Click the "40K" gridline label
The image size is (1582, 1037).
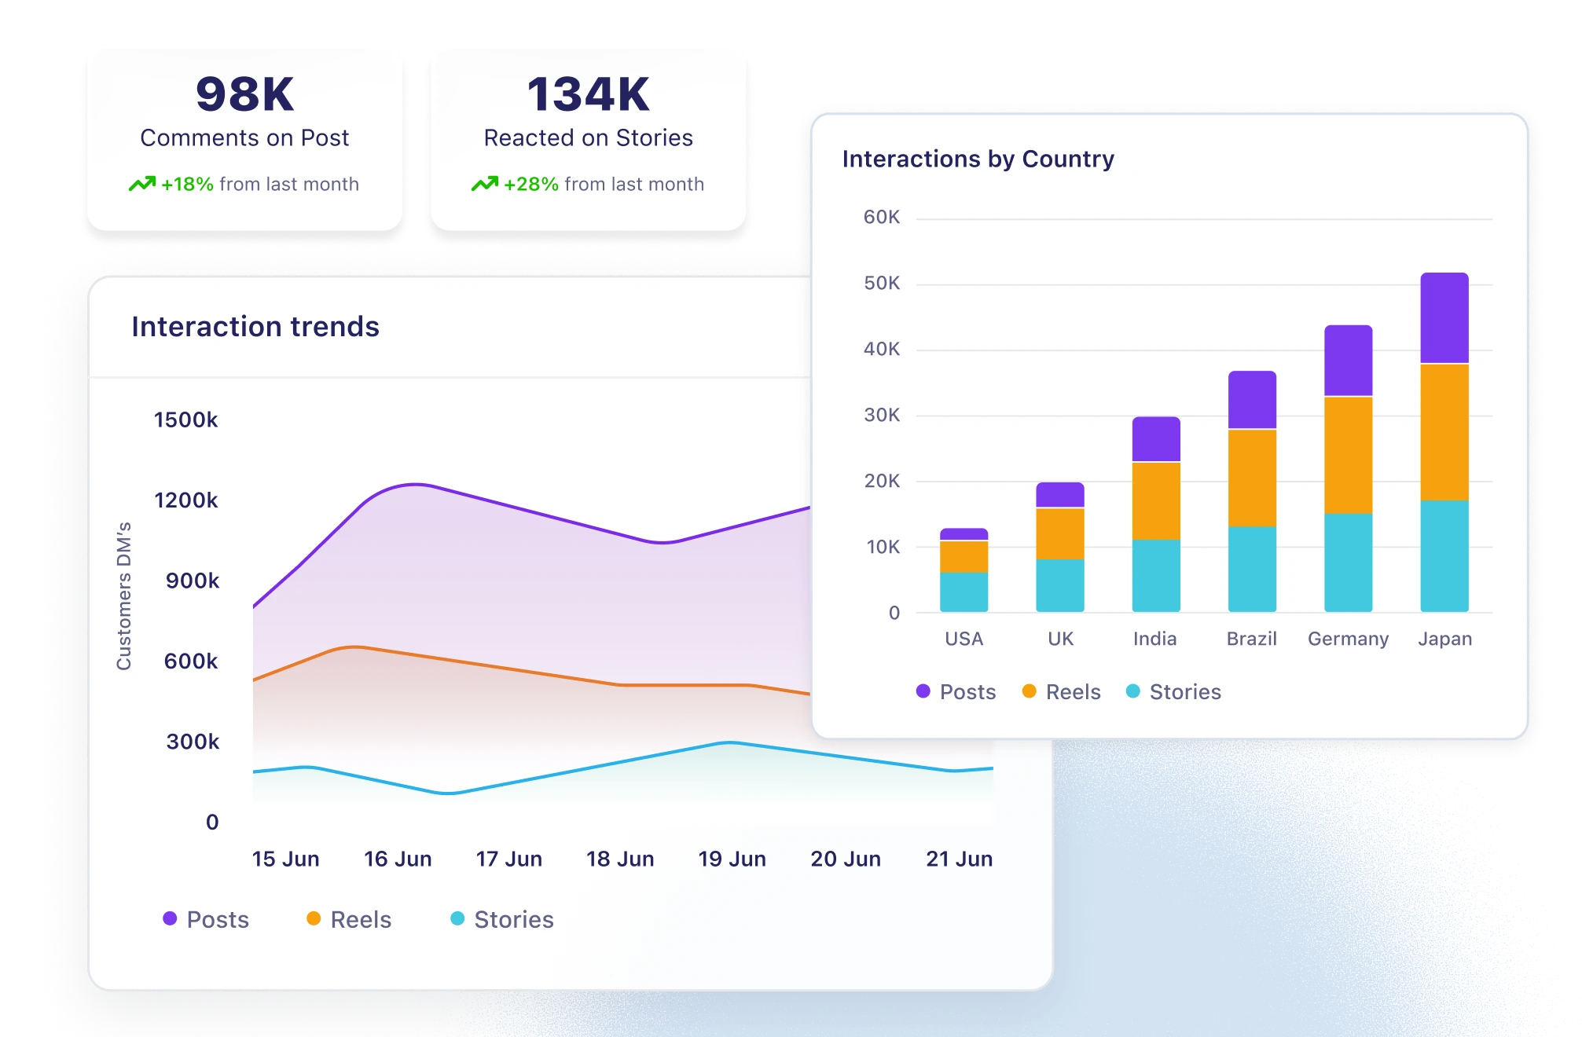882,349
